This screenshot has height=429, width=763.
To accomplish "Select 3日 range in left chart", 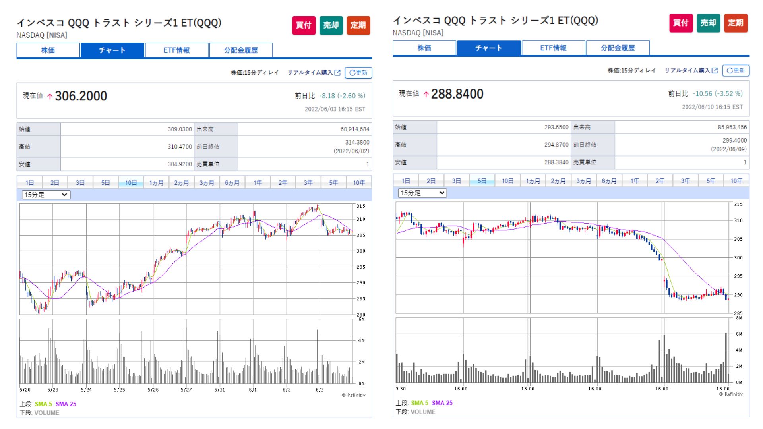I will [80, 182].
